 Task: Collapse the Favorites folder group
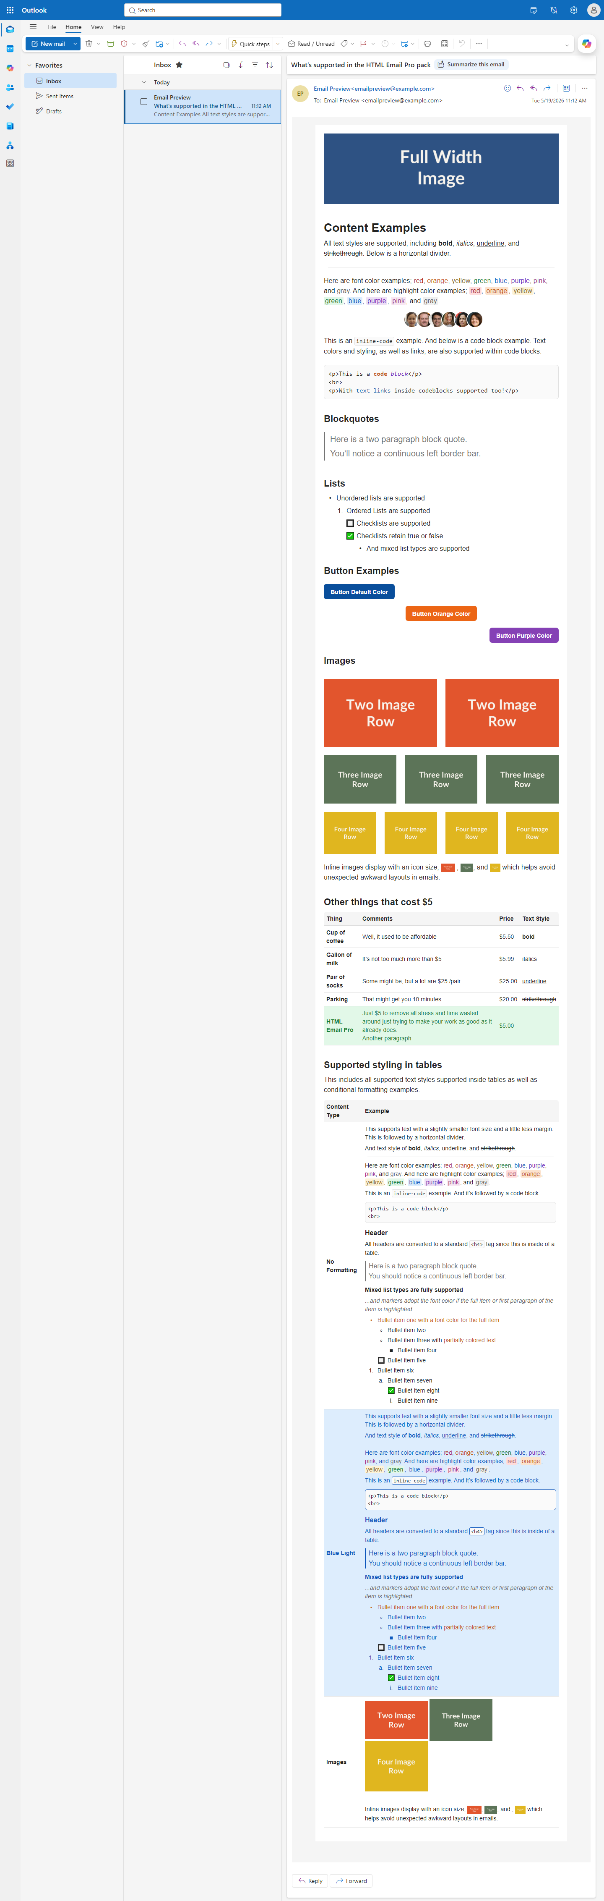tap(29, 65)
